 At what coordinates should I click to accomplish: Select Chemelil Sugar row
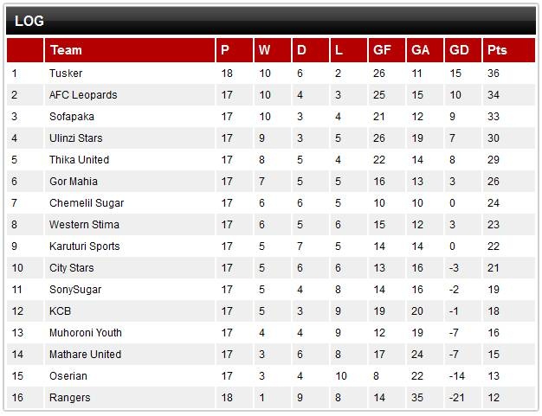271,203
